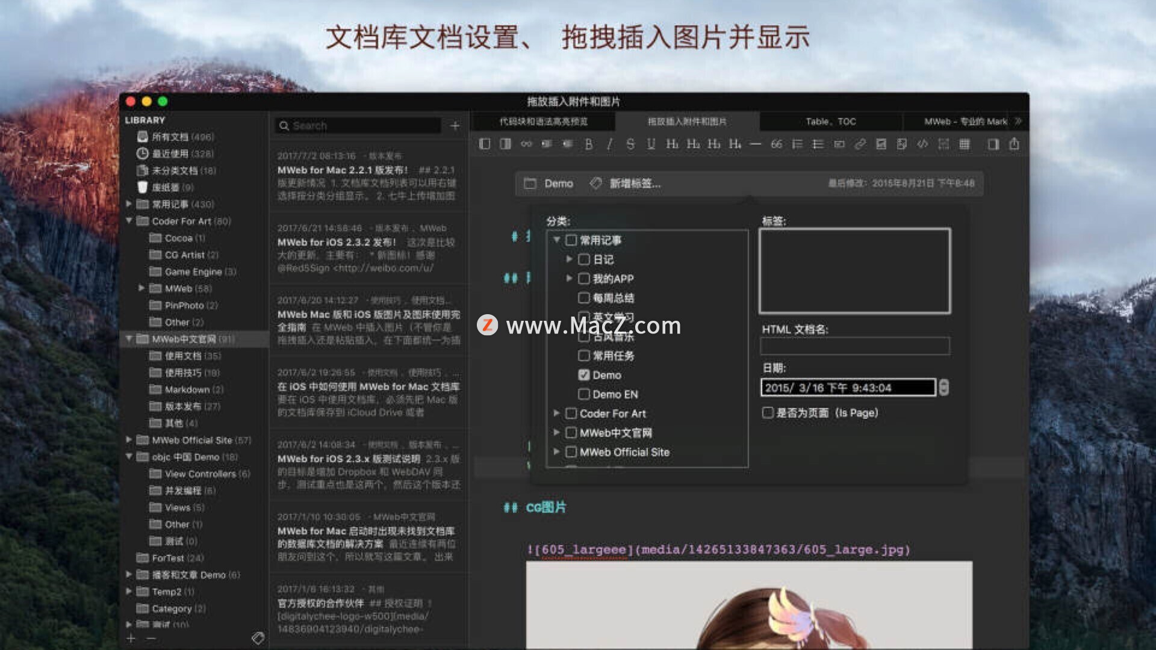The image size is (1156, 650).
Task: Check the 常用记事 category box
Action: pos(571,240)
